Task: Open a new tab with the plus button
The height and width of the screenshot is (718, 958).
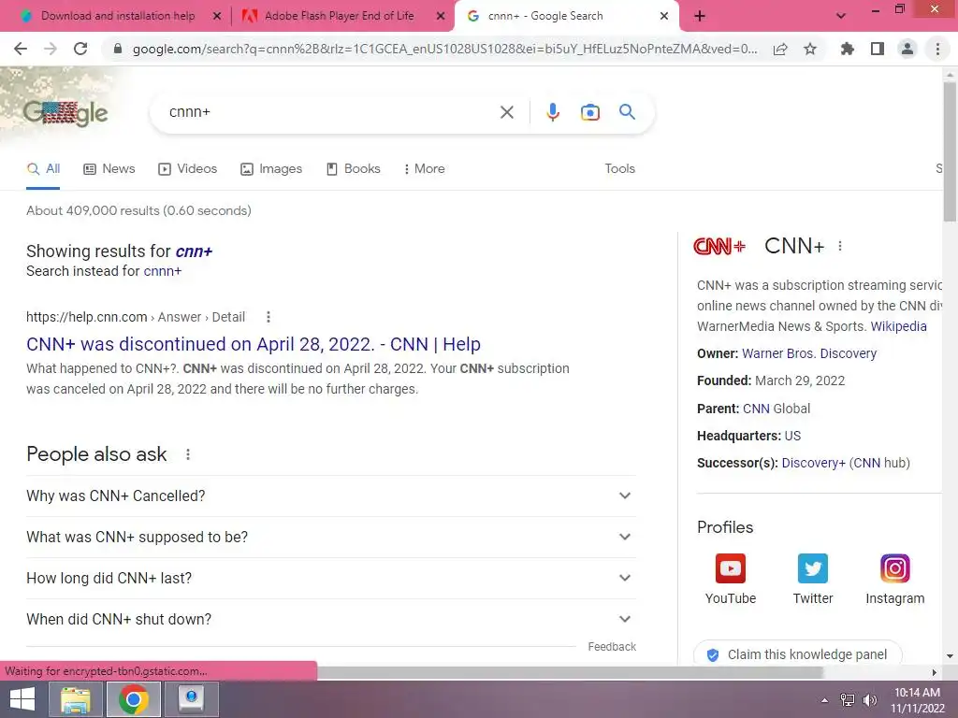Action: (700, 17)
